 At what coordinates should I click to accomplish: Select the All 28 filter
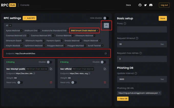(9, 25)
